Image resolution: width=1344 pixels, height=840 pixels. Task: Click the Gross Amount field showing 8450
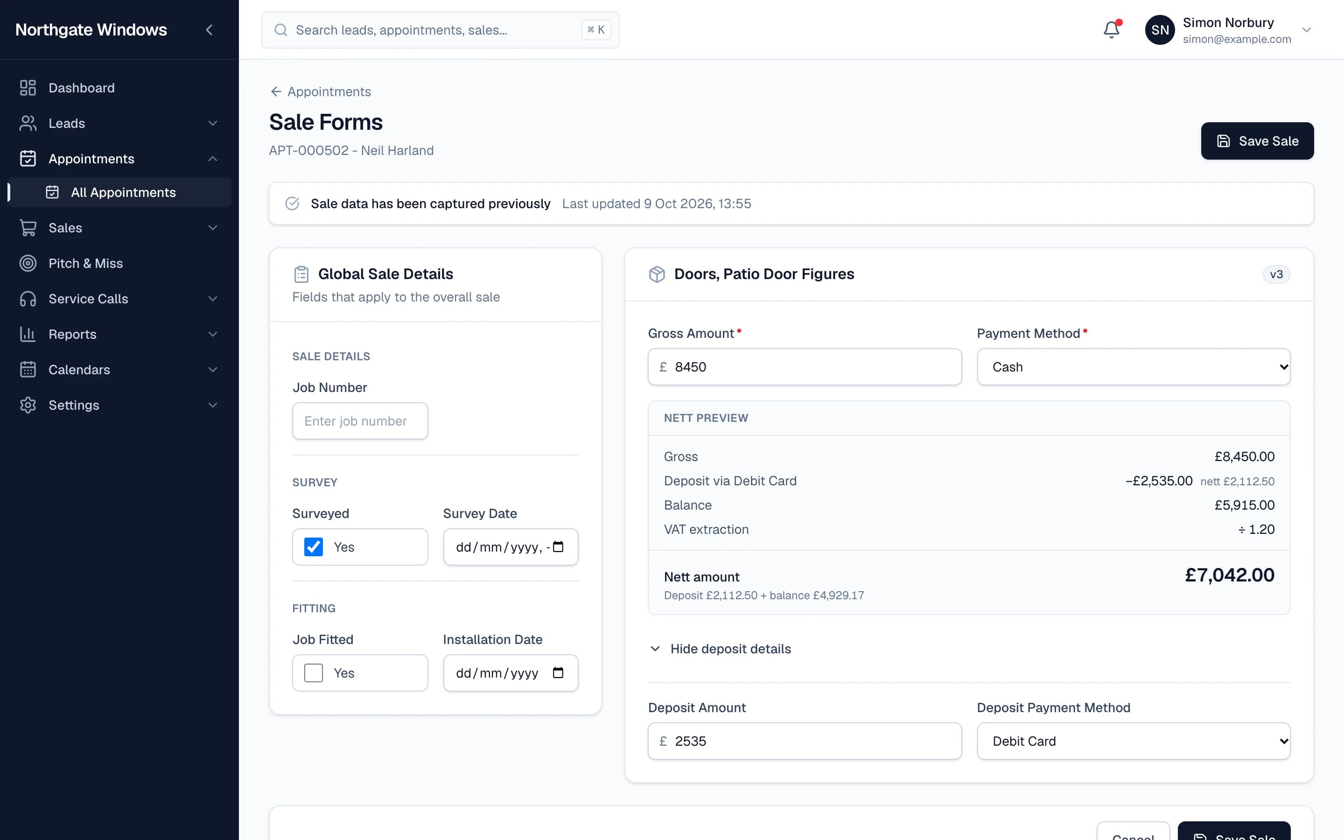point(805,367)
